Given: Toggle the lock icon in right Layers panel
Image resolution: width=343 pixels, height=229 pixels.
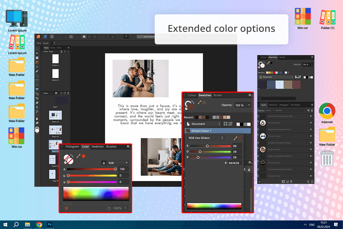Looking at the screenshot, I should (x=312, y=111).
